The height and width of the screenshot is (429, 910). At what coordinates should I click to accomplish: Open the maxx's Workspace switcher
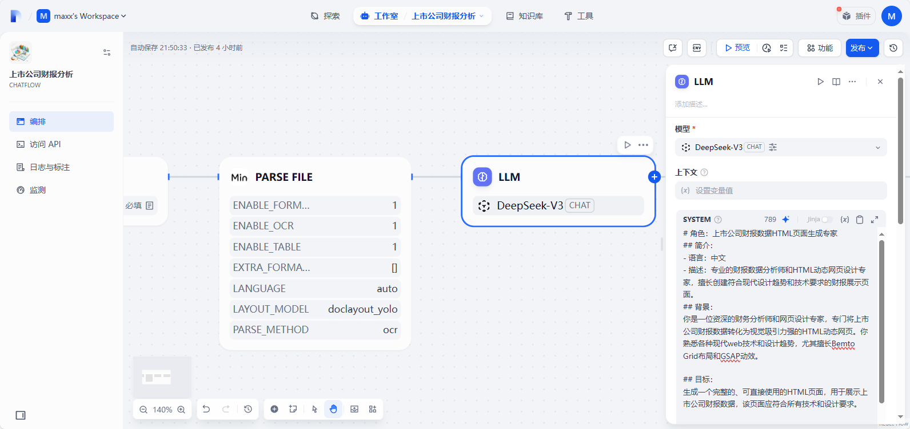point(82,16)
